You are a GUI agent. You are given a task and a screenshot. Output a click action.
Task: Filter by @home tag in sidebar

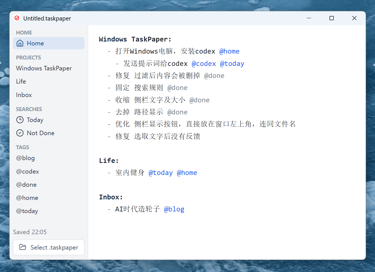pos(27,198)
